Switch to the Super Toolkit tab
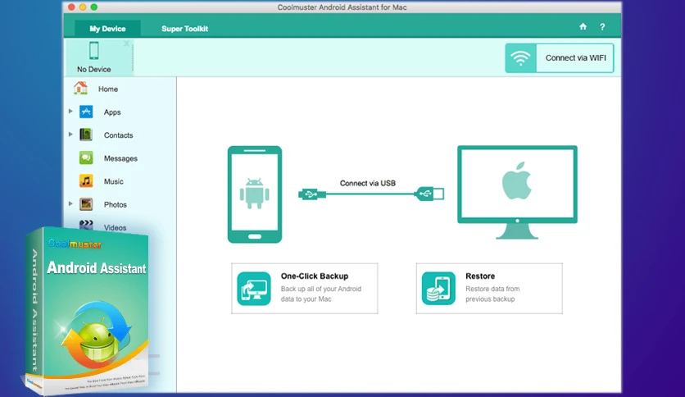 pos(184,29)
